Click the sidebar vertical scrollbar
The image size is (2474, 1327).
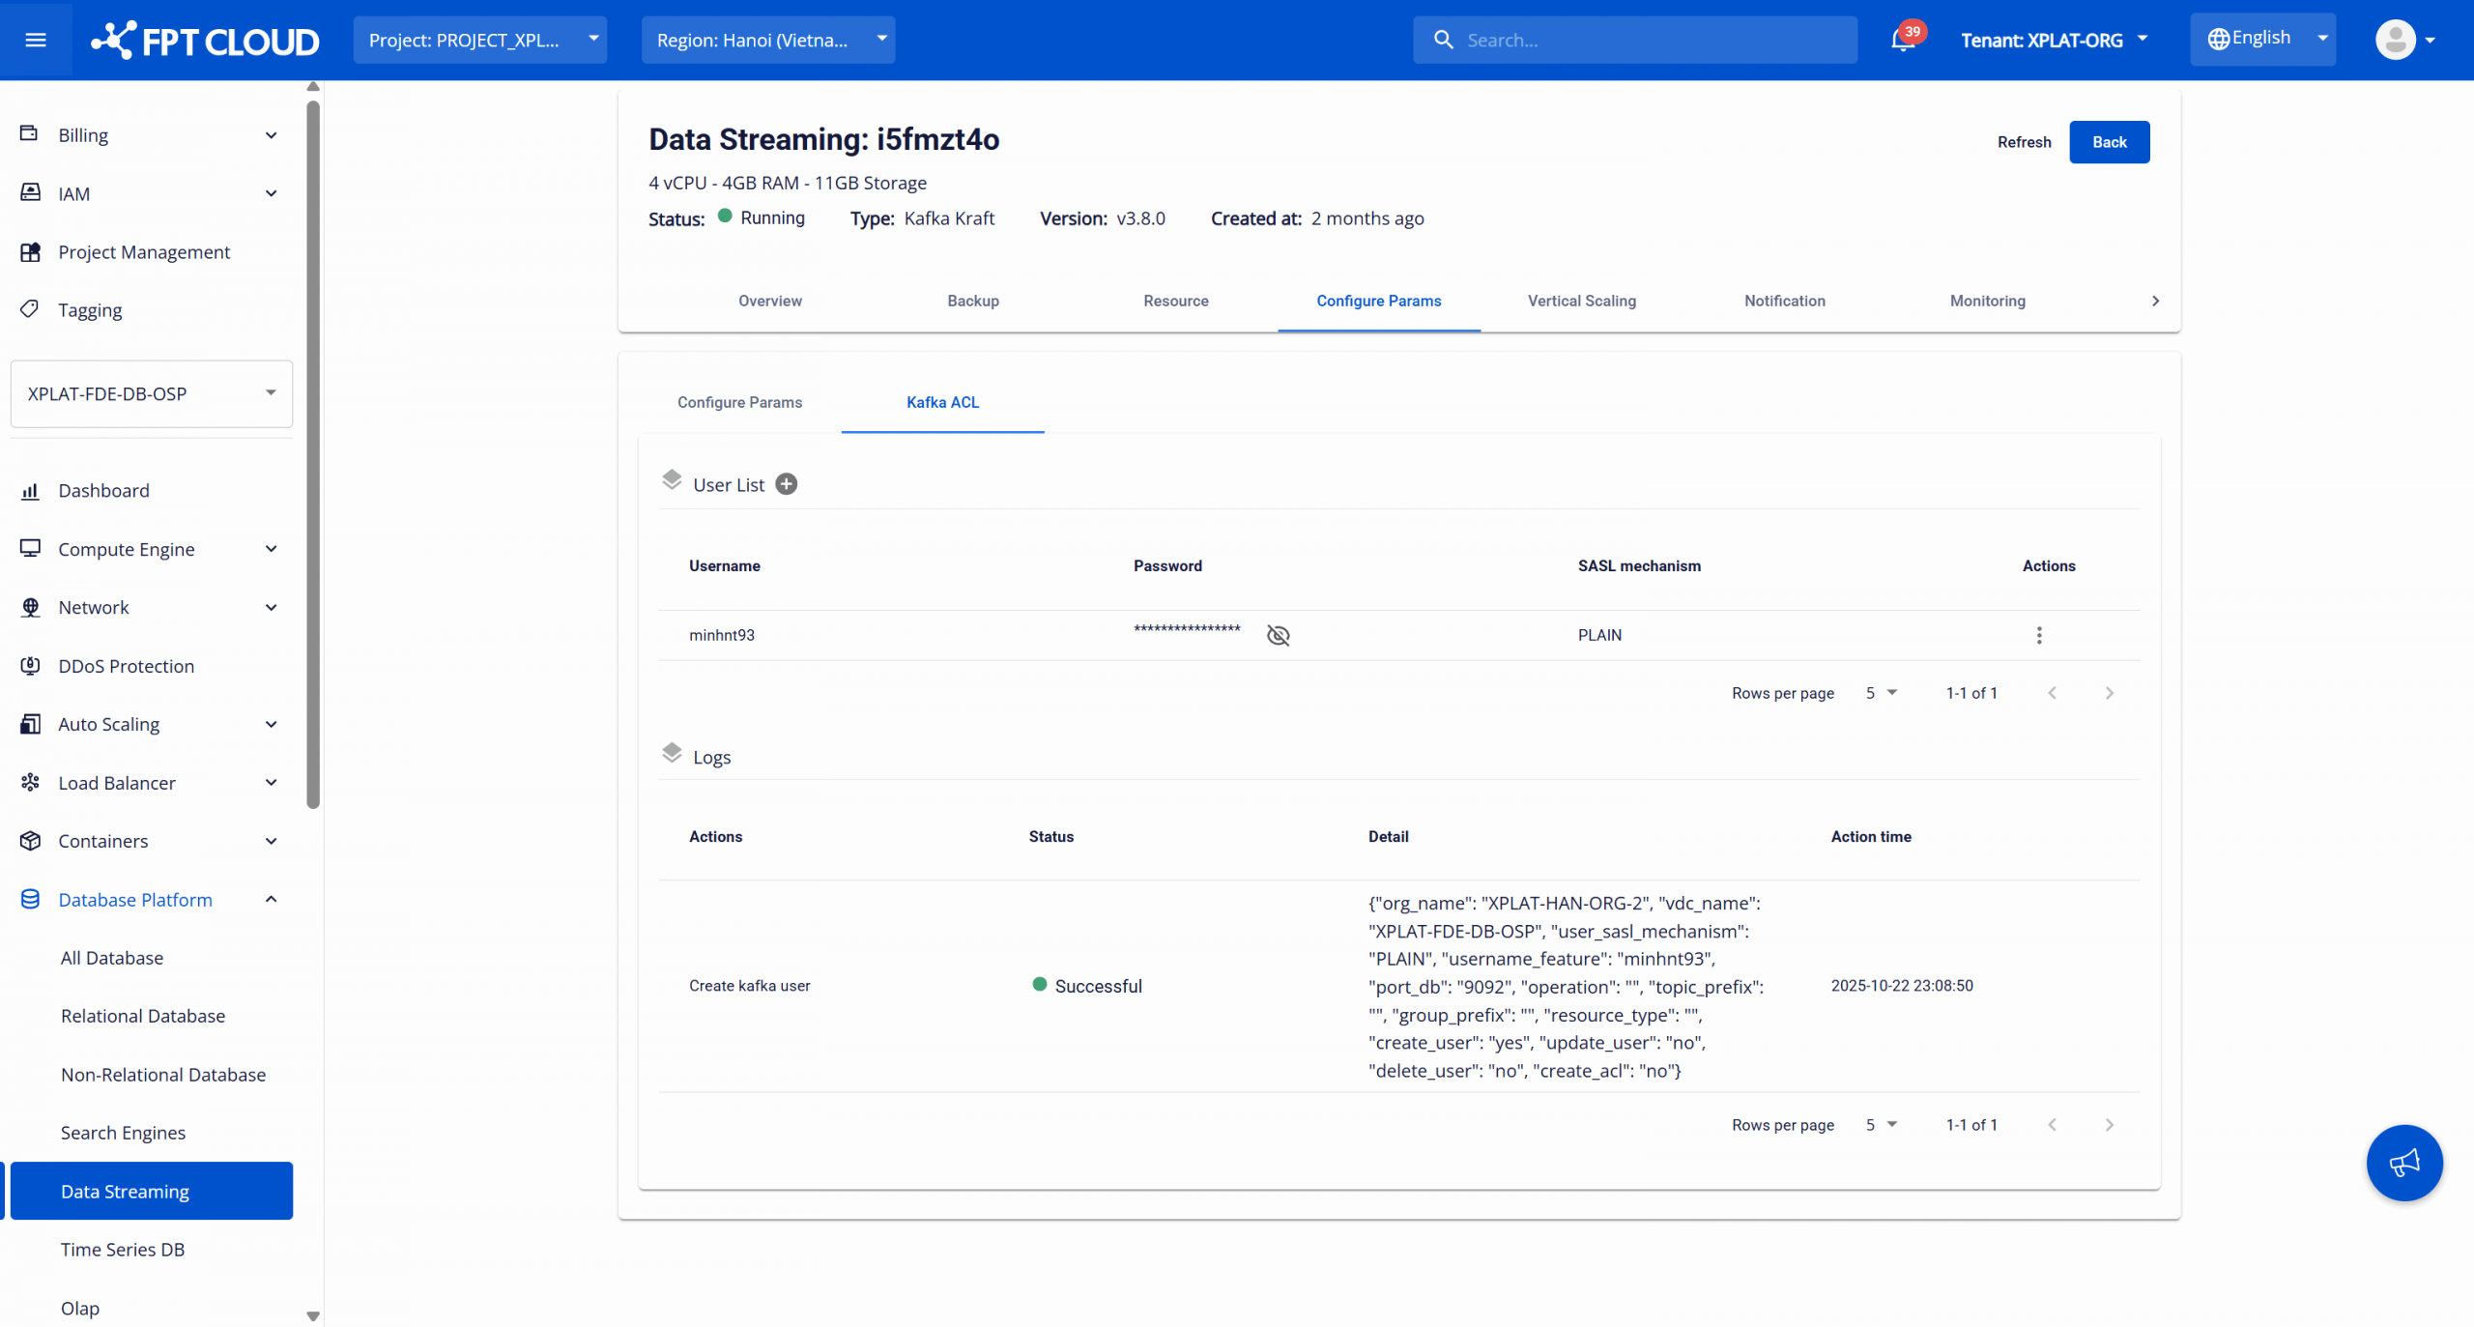click(x=313, y=454)
